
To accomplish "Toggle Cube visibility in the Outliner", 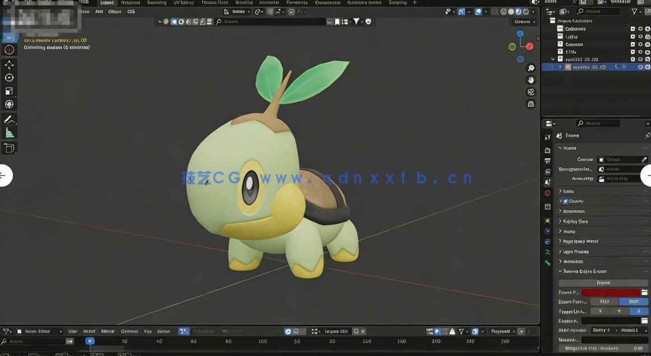I will [x=640, y=51].
